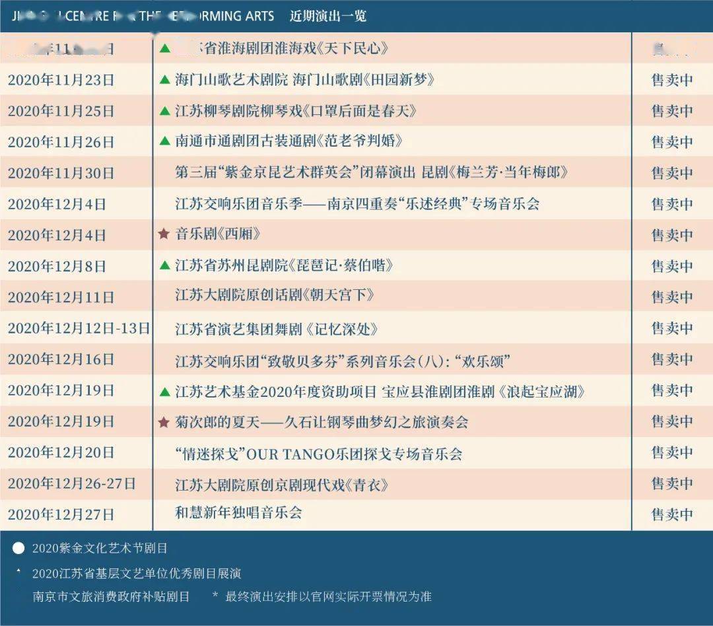The image size is (713, 626).
Task: Click 售卖中 for 和慧新年独唱音乐会
Action: click(x=672, y=514)
